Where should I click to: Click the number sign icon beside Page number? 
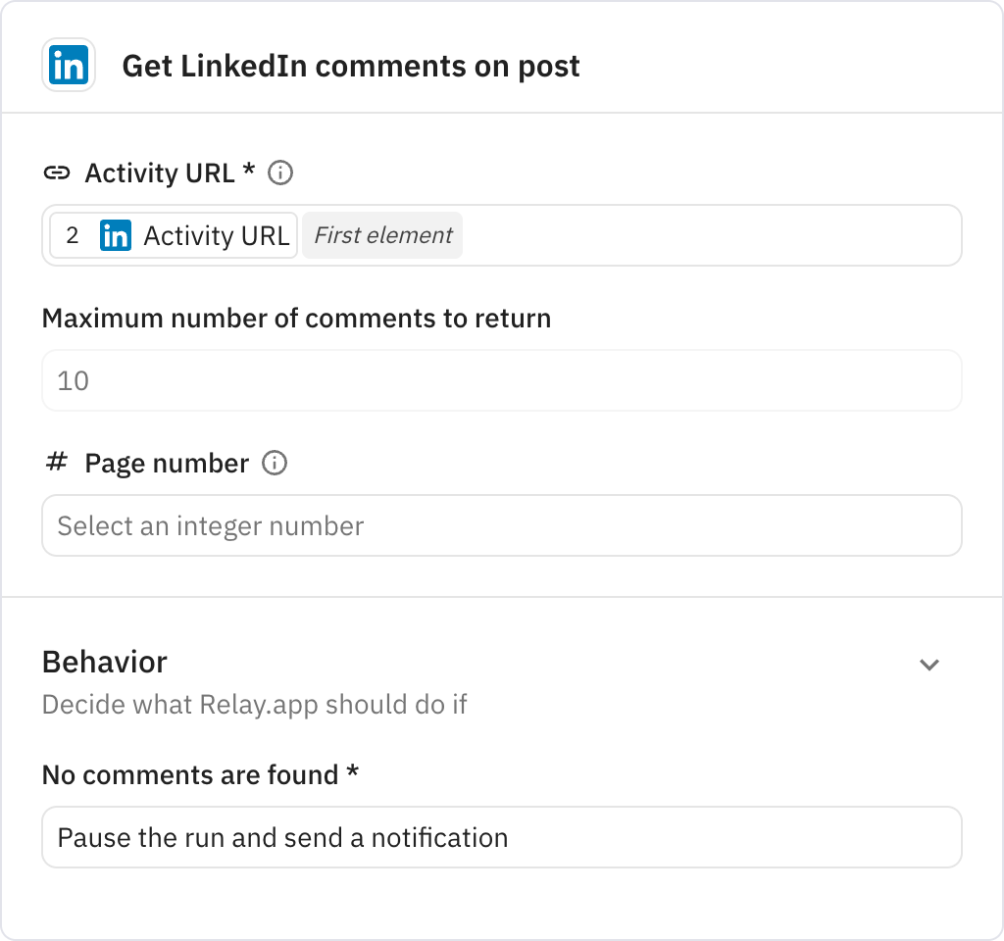[x=56, y=462]
